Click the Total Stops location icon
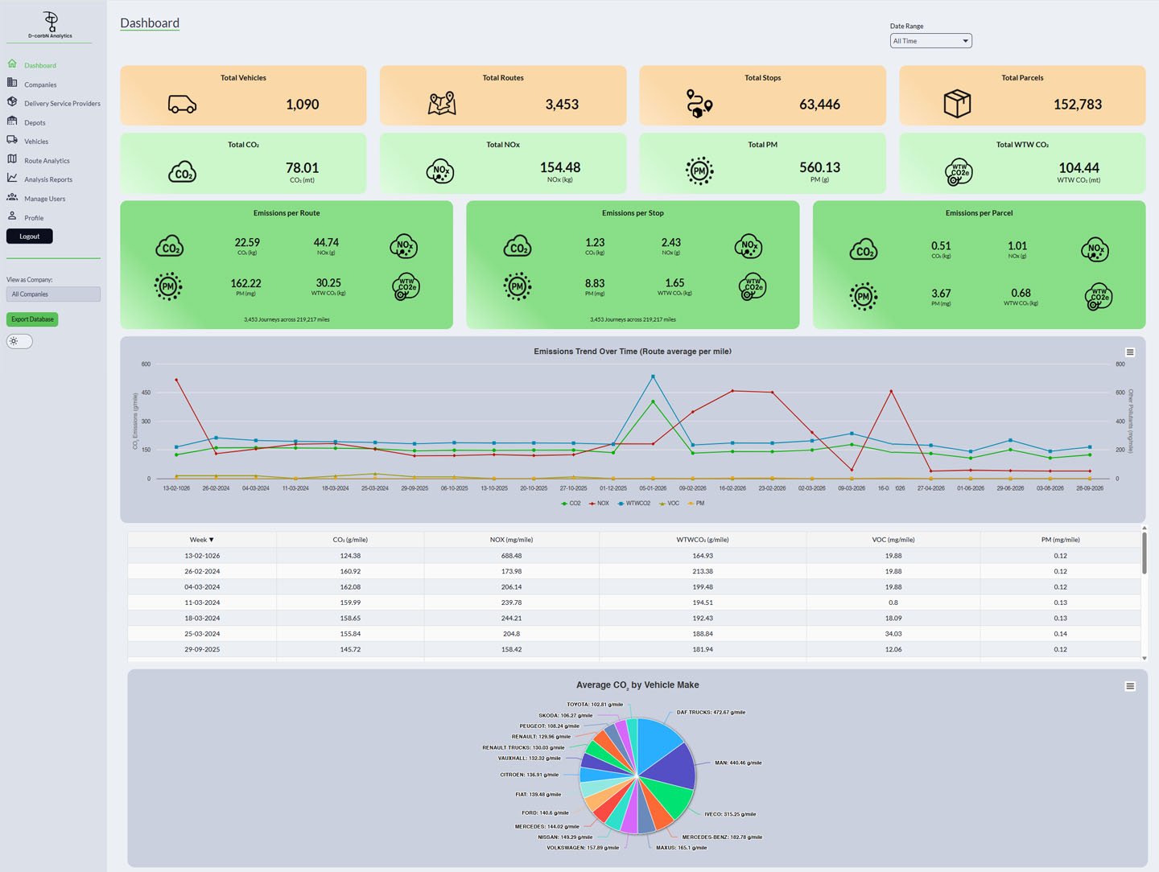Image resolution: width=1159 pixels, height=872 pixels. point(699,104)
